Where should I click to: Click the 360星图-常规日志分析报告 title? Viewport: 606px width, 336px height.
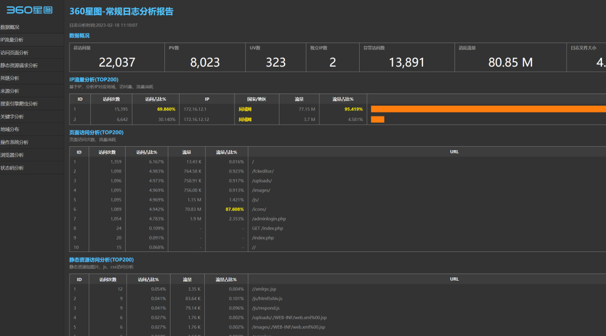[x=121, y=12]
